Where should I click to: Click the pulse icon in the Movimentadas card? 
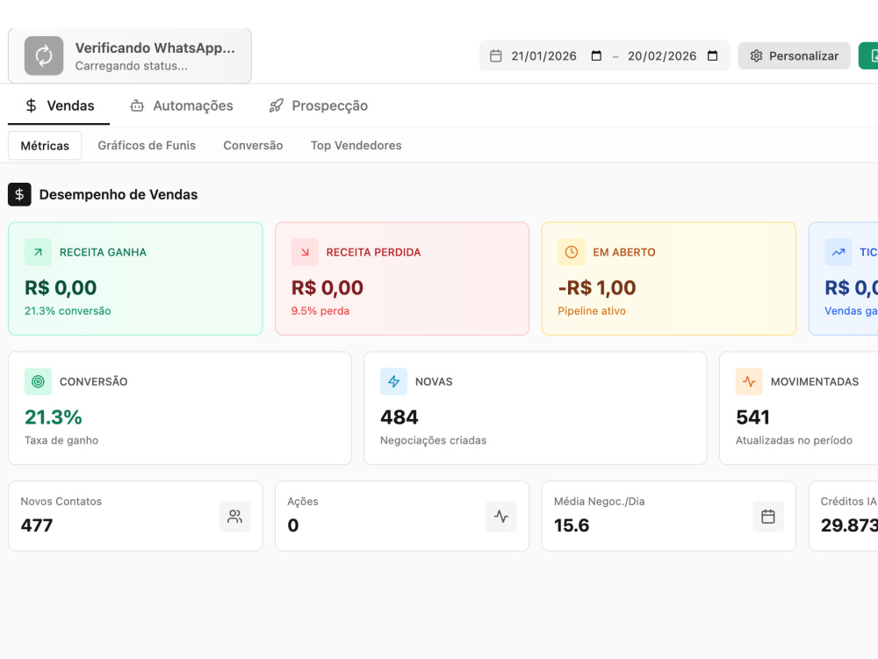coord(749,381)
